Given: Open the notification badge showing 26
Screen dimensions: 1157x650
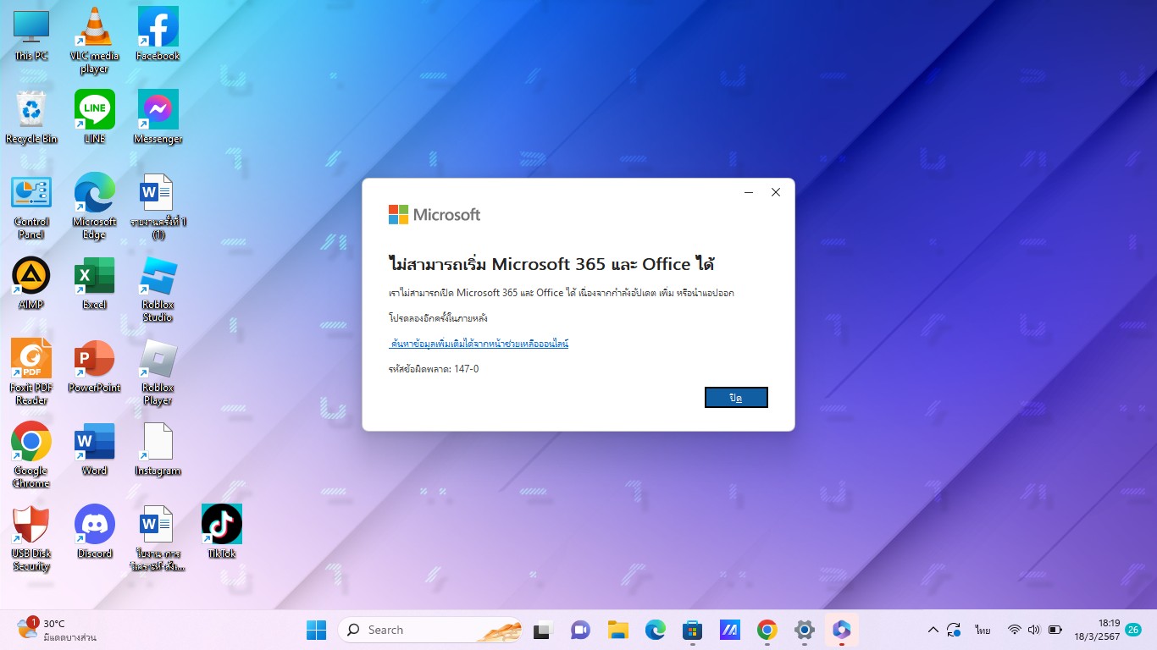Looking at the screenshot, I should click(1134, 630).
